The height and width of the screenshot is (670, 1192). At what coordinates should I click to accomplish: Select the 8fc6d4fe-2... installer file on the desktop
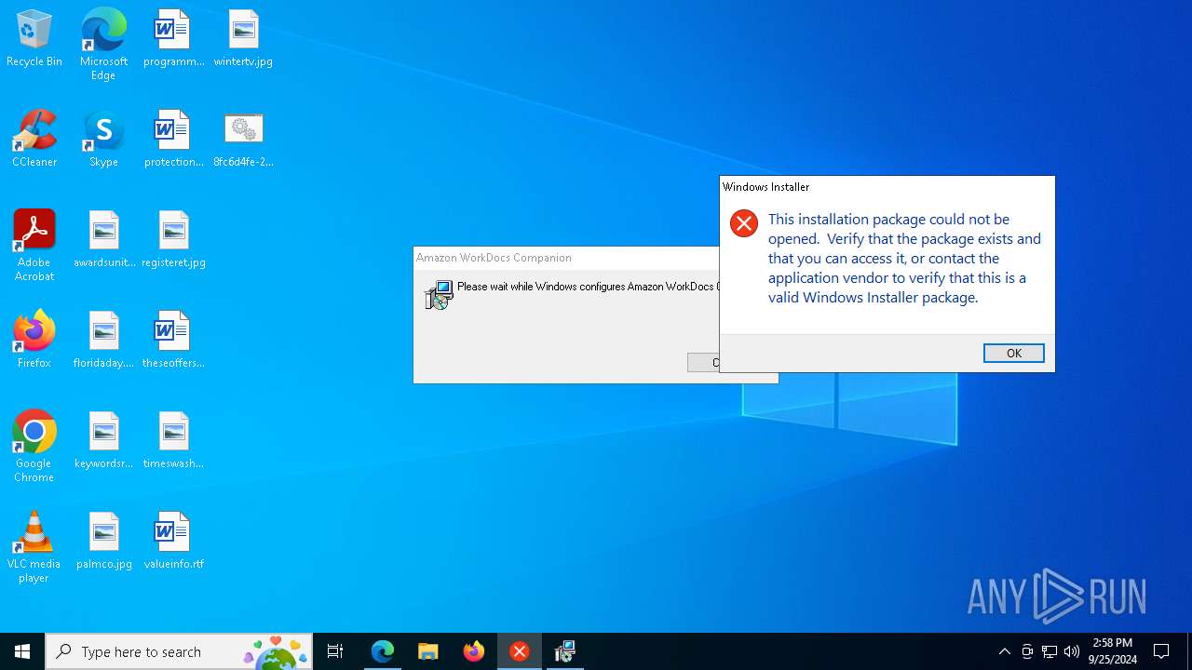pos(243,140)
